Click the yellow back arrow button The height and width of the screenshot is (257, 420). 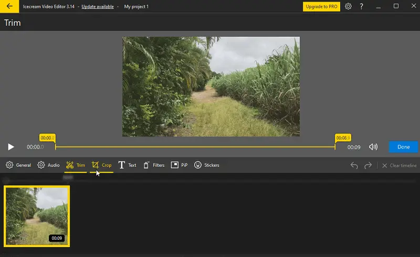9,6
